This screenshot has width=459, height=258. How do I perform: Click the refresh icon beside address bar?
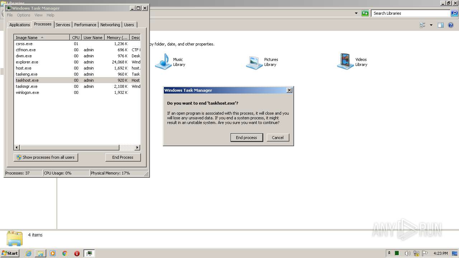tap(365, 13)
